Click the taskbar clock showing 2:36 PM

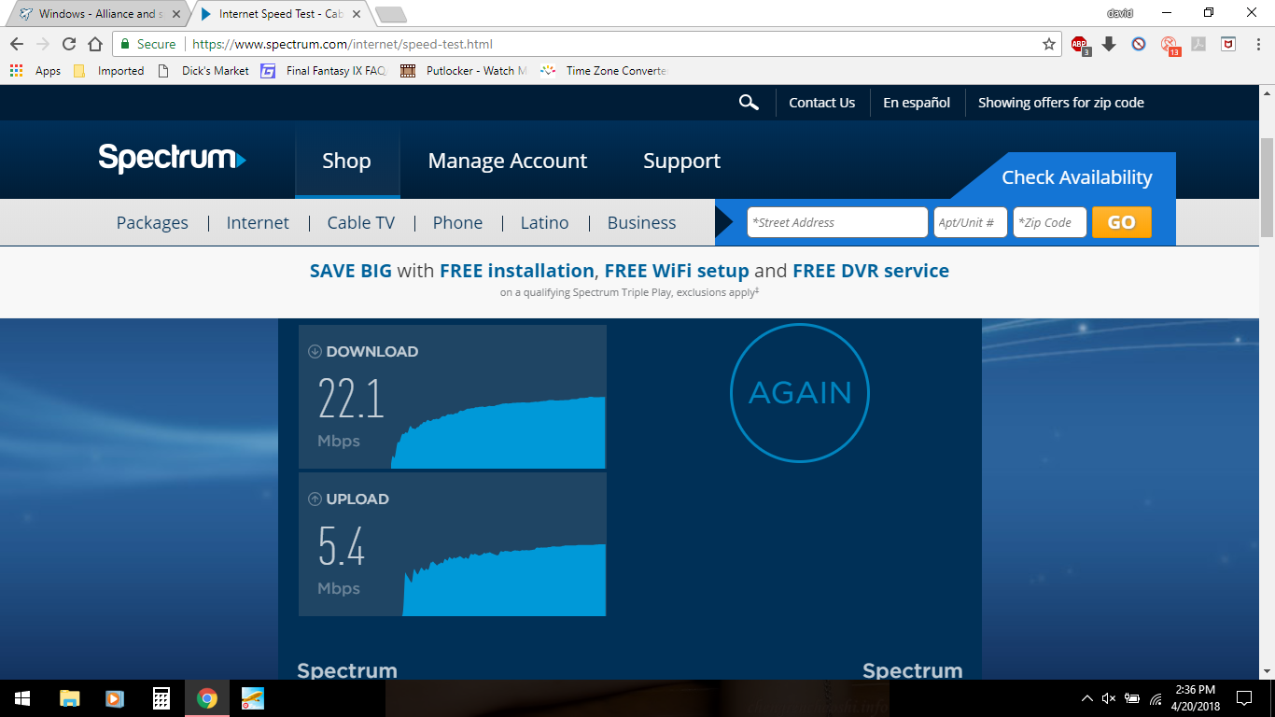(1194, 698)
